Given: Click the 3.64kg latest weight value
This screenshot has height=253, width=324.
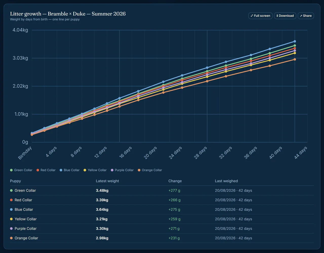Looking at the screenshot, I should tap(102, 209).
